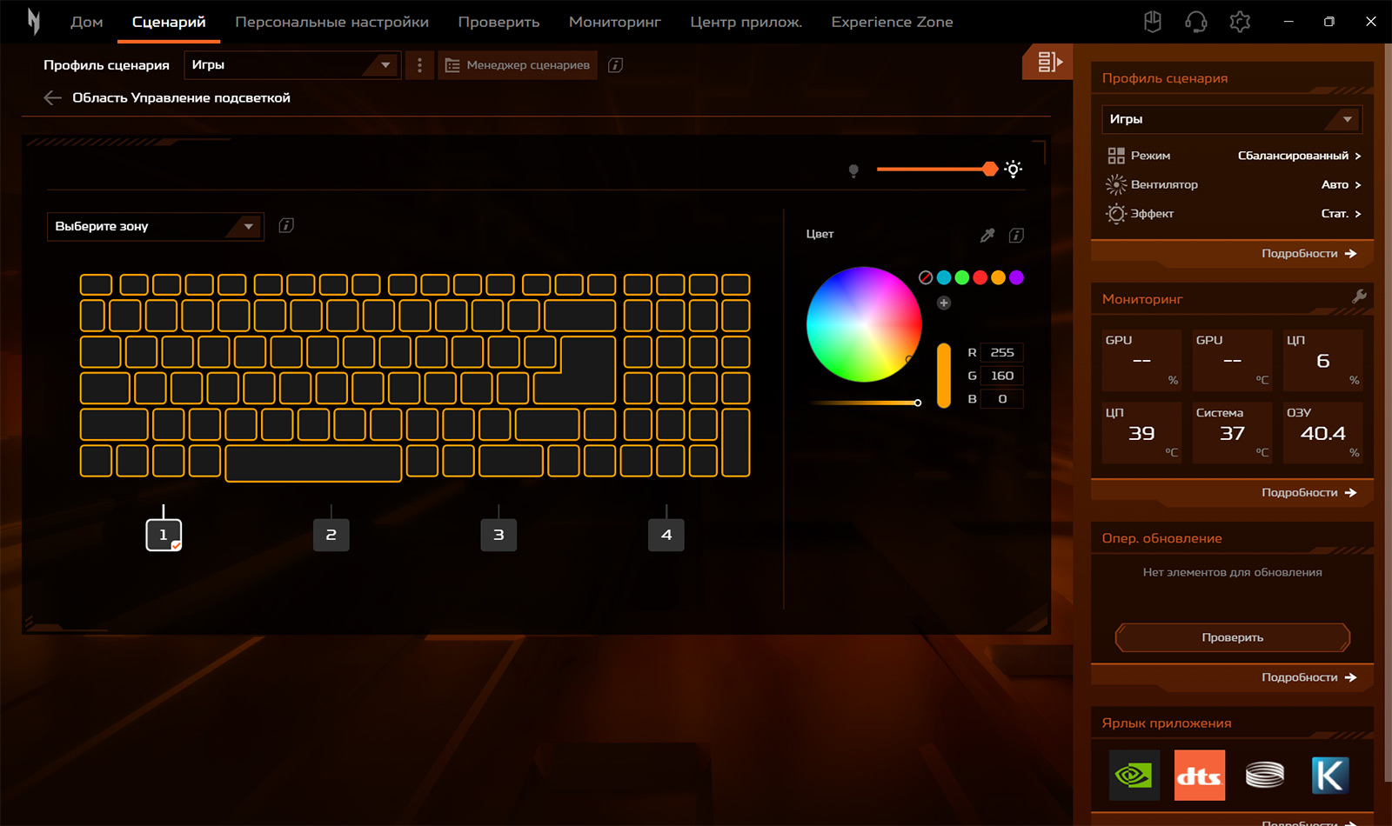Click the monitoring wrench settings icon

[1359, 297]
